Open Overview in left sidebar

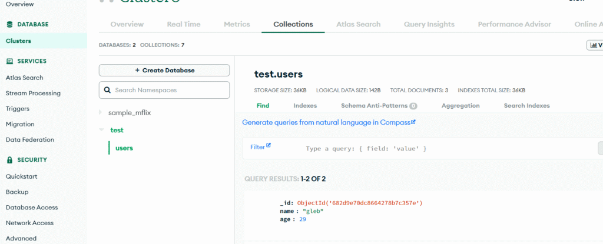[x=19, y=4]
